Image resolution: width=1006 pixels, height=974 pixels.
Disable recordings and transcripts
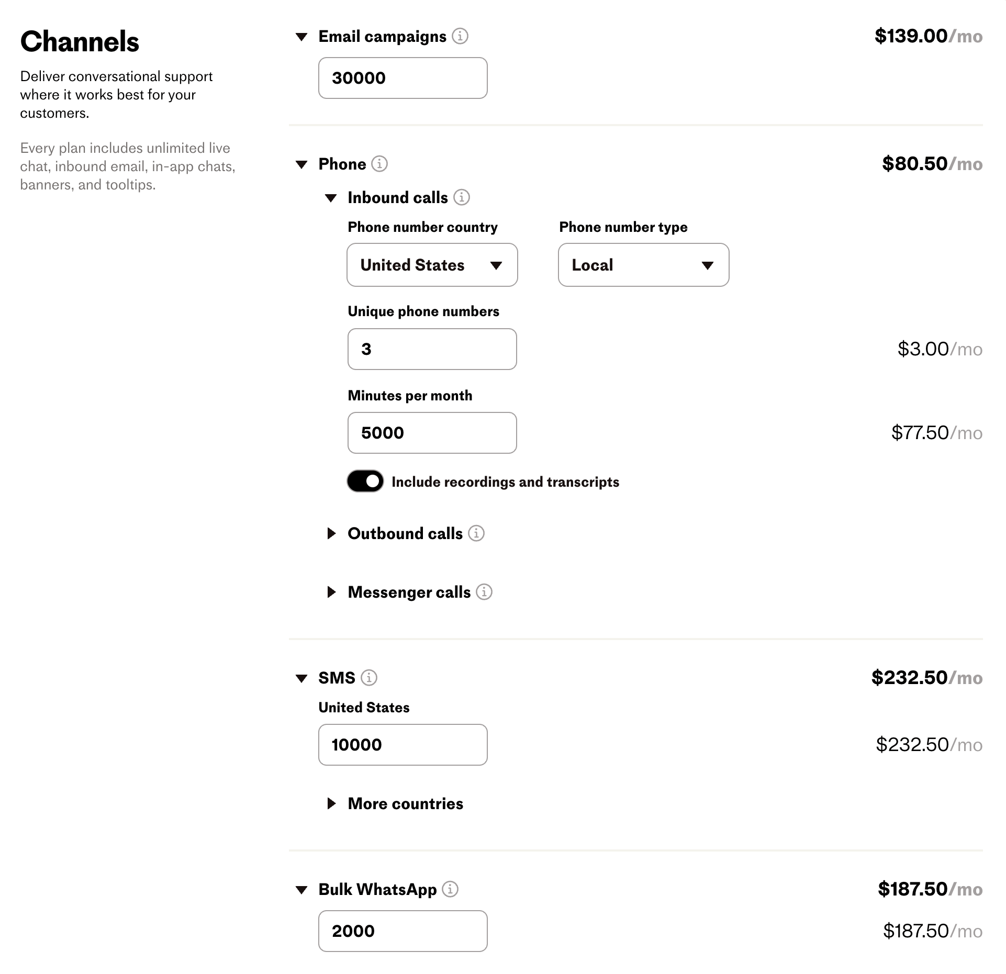365,482
